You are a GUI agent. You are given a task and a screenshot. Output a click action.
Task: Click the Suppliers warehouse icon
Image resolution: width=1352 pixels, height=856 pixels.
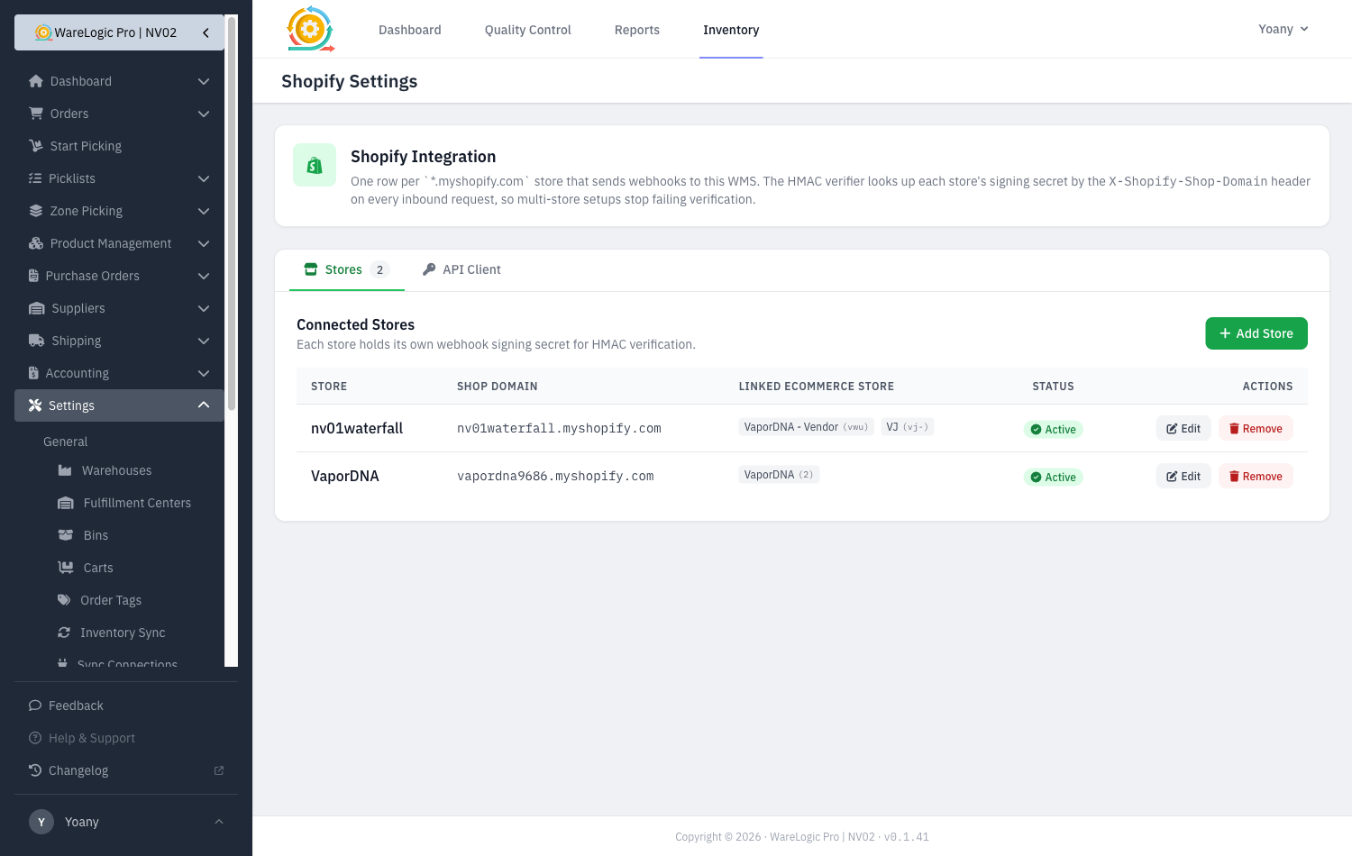pyautogui.click(x=37, y=308)
